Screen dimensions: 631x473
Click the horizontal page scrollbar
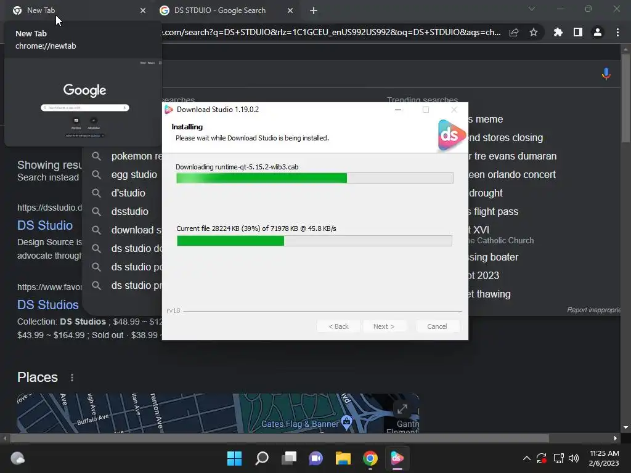tap(279, 438)
